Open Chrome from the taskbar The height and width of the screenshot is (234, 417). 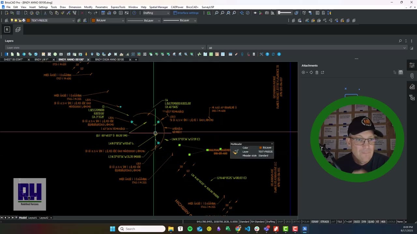(x=238, y=229)
